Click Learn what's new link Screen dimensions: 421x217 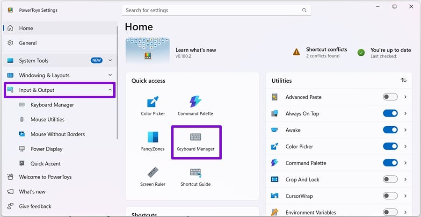pos(196,50)
